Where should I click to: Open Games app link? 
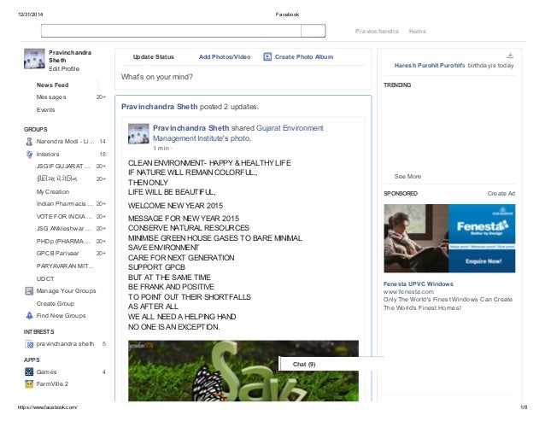coord(46,371)
